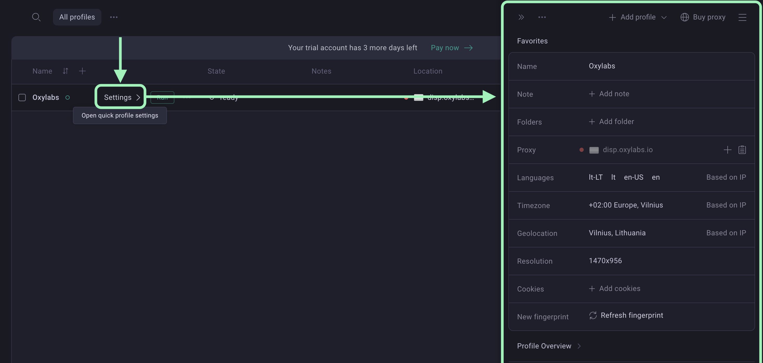Click the plus icon in the Proxy row
The image size is (763, 363).
(x=727, y=150)
